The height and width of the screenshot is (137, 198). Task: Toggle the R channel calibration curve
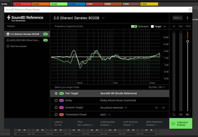[x=136, y=26]
